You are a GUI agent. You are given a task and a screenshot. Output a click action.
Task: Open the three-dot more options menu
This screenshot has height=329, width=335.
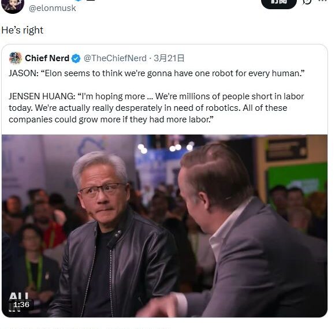[x=323, y=1]
